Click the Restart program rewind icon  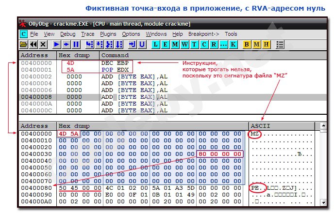tap(33, 45)
